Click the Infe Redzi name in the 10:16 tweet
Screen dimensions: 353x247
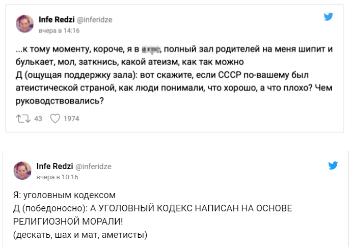click(x=54, y=166)
